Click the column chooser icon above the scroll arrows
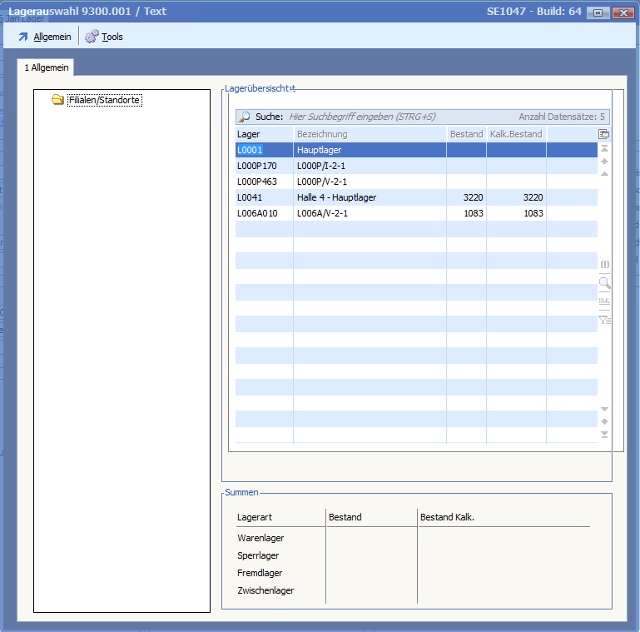The height and width of the screenshot is (632, 640). point(604,134)
